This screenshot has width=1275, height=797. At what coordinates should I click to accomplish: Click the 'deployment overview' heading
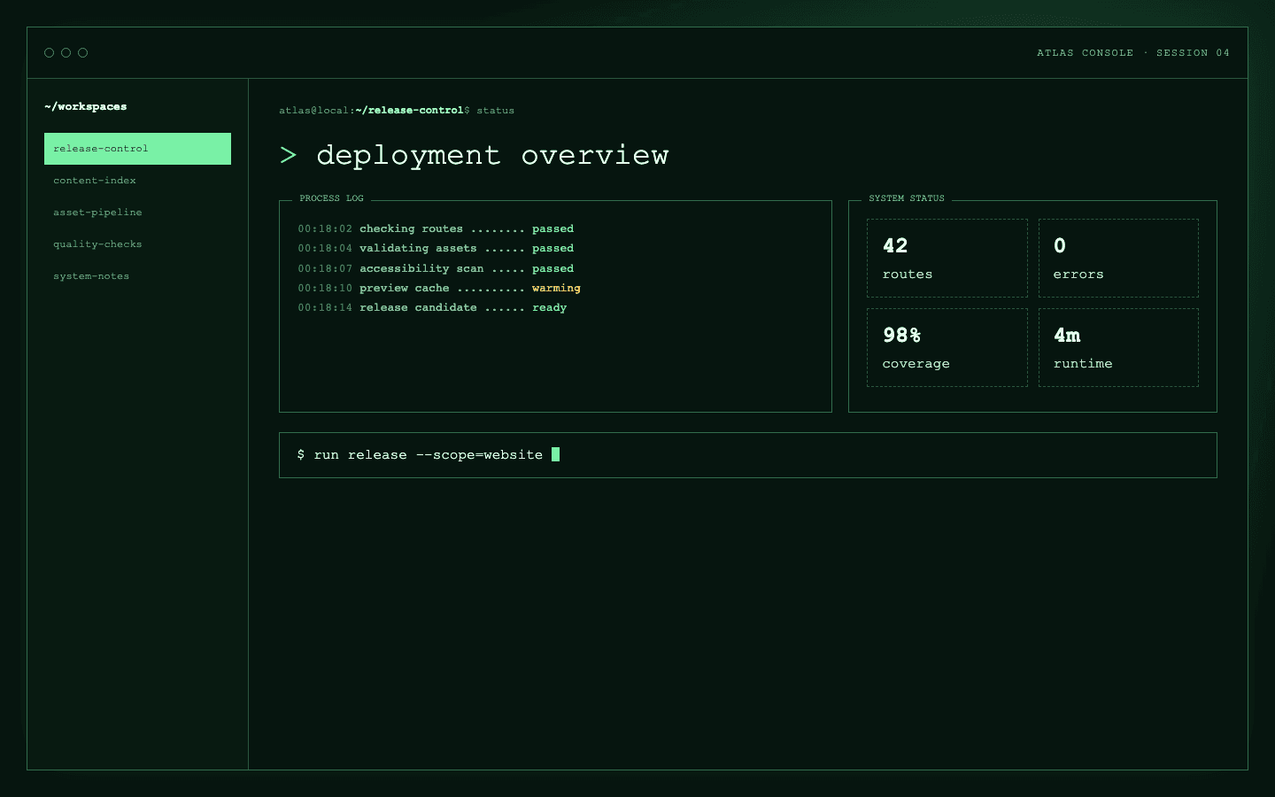coord(492,155)
